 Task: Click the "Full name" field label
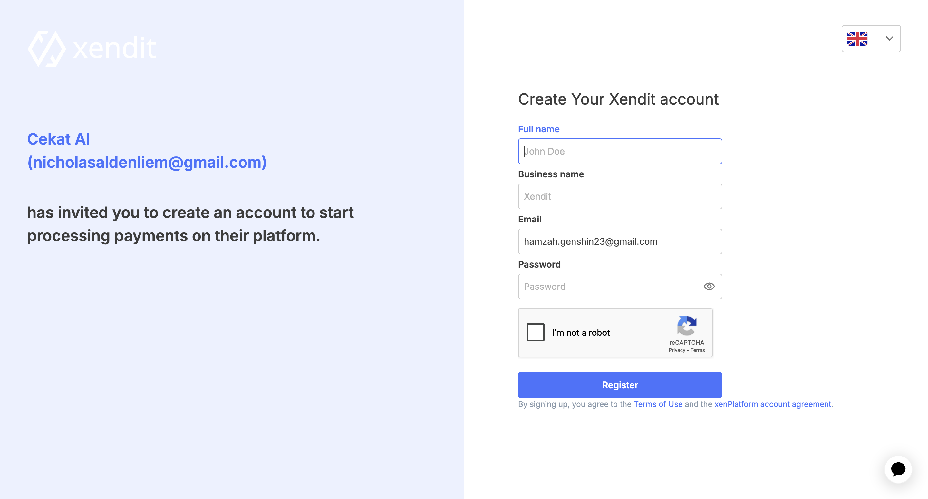[x=538, y=129]
